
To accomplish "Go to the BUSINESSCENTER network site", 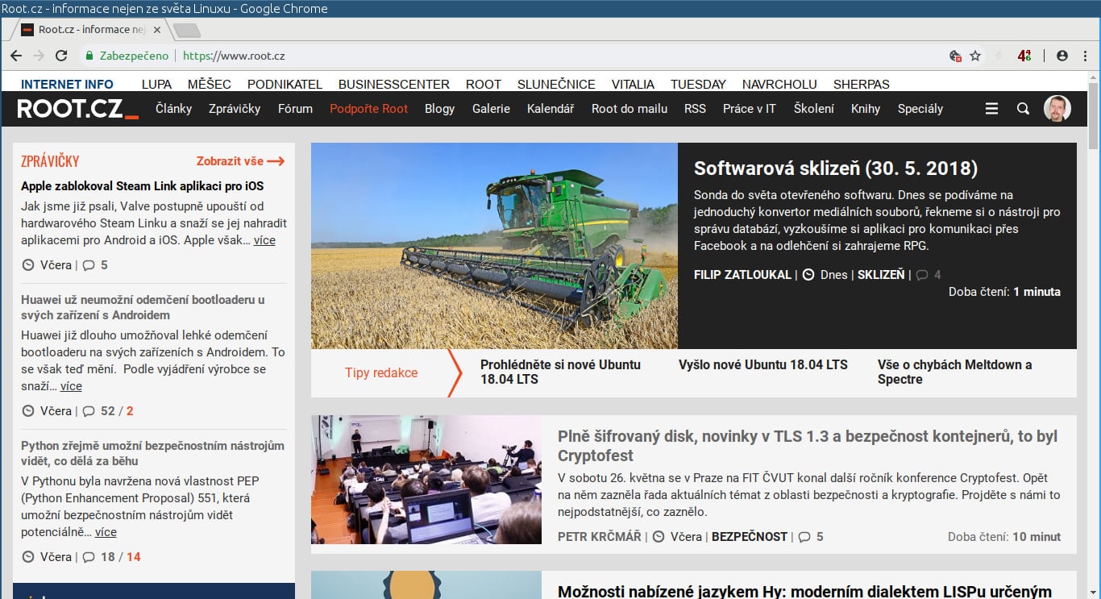I will (394, 84).
